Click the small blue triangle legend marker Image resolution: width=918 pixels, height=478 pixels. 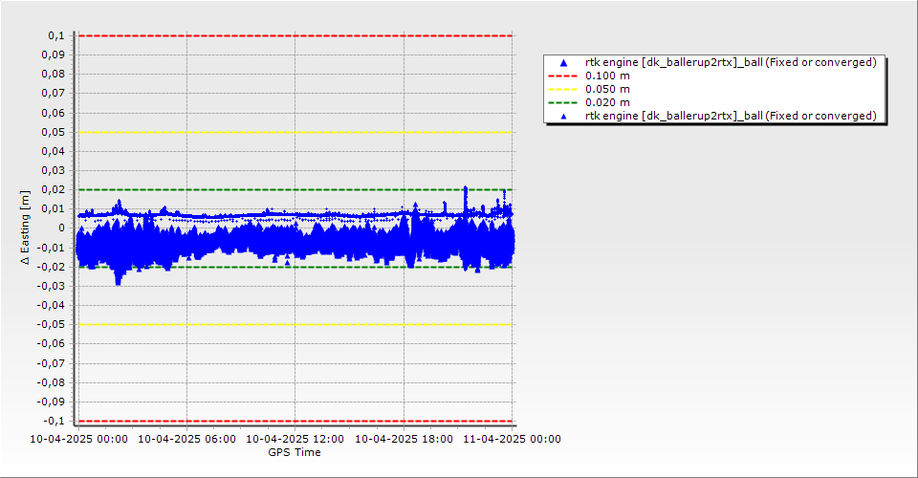564,117
